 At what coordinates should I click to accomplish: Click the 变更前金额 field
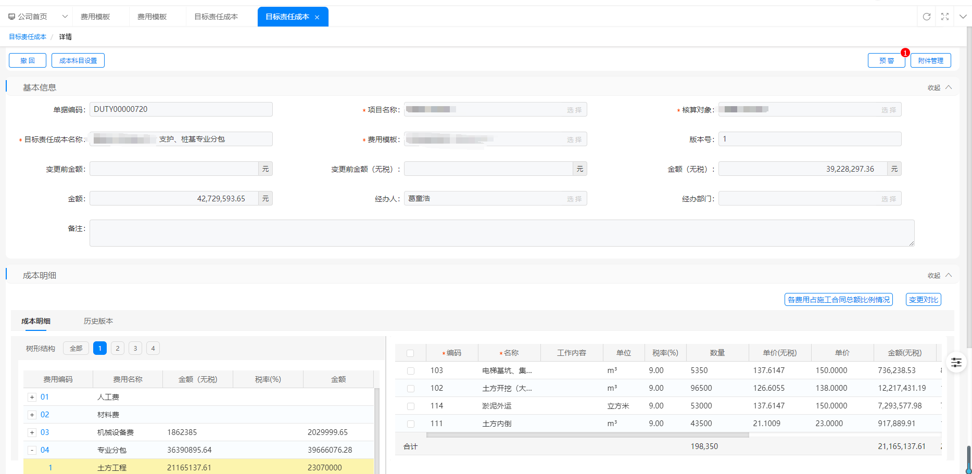pos(174,169)
